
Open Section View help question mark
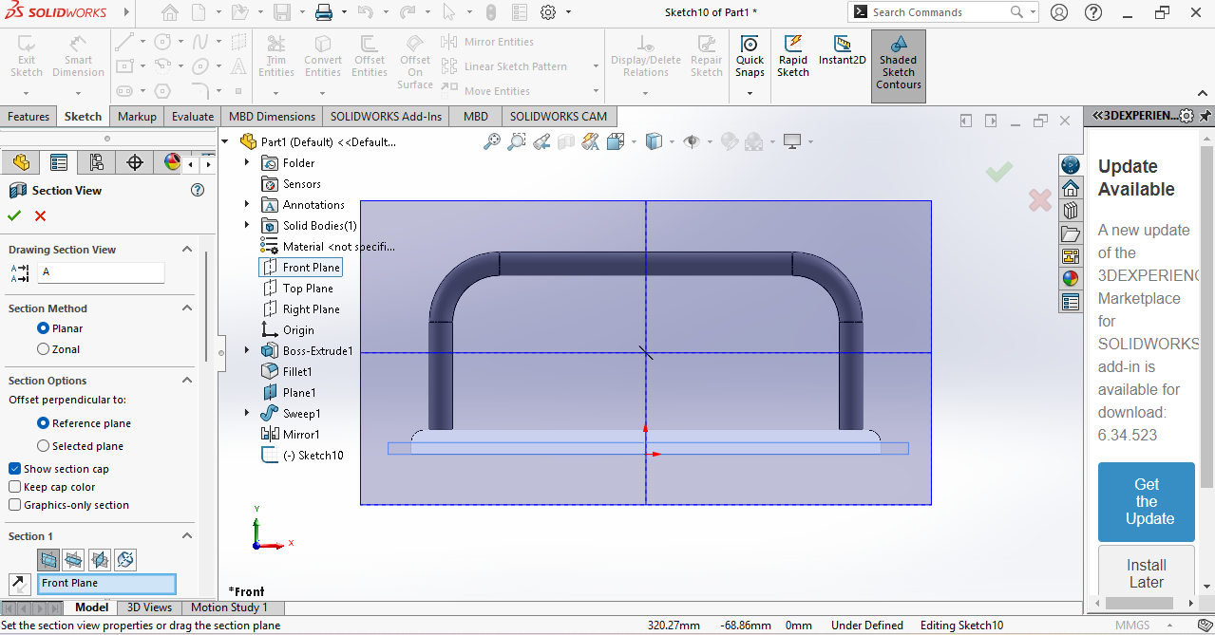point(198,190)
